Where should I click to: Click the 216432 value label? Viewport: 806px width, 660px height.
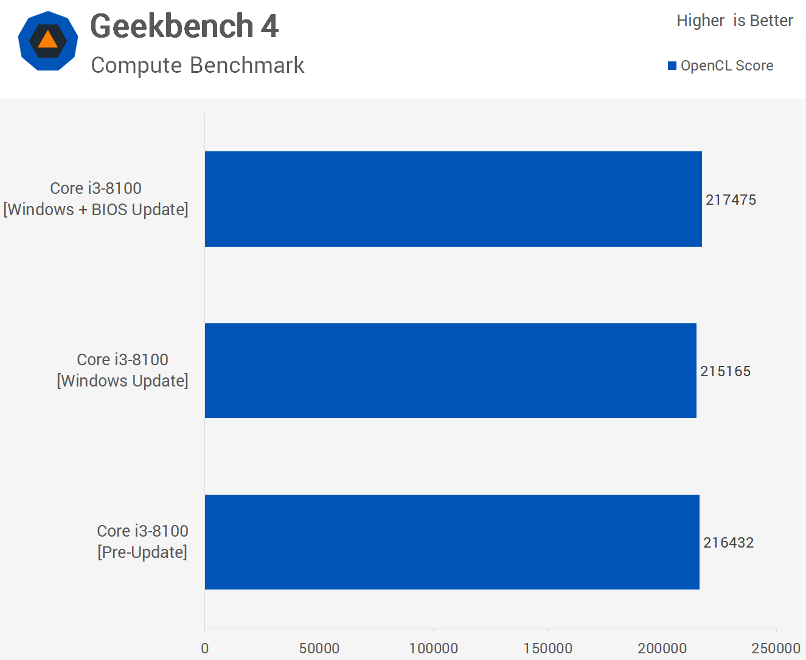(x=728, y=543)
